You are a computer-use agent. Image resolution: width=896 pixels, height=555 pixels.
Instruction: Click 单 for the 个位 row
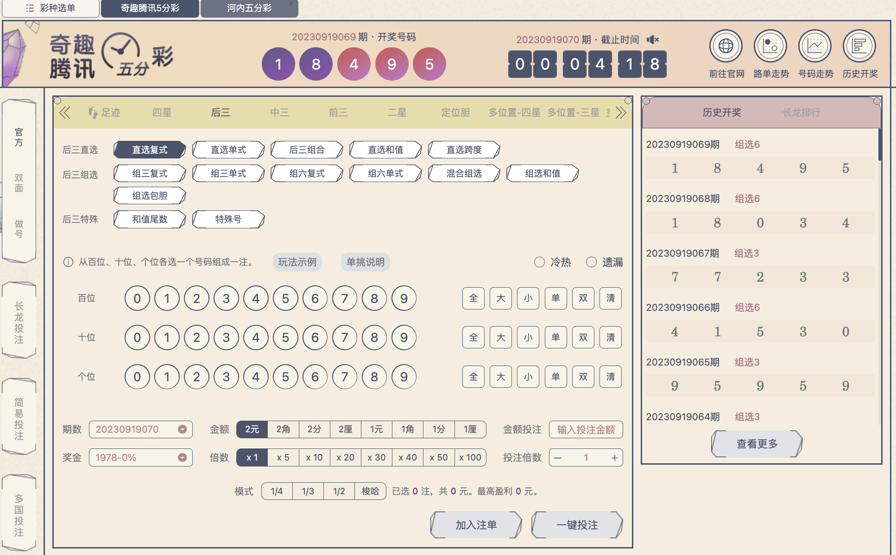tap(555, 377)
